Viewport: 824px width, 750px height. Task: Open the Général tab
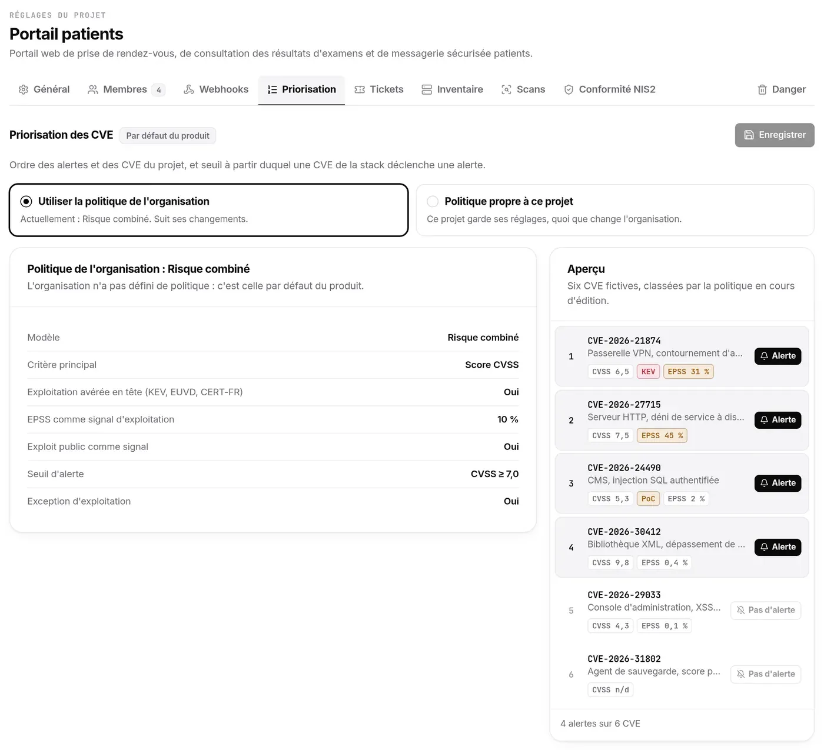44,89
